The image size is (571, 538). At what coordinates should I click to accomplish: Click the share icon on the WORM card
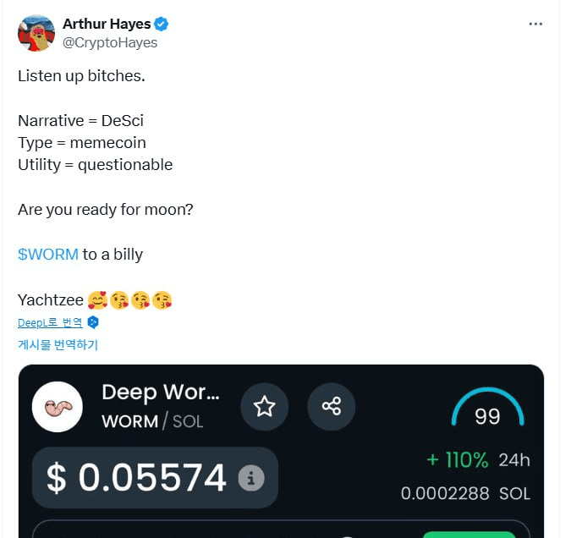click(x=331, y=407)
